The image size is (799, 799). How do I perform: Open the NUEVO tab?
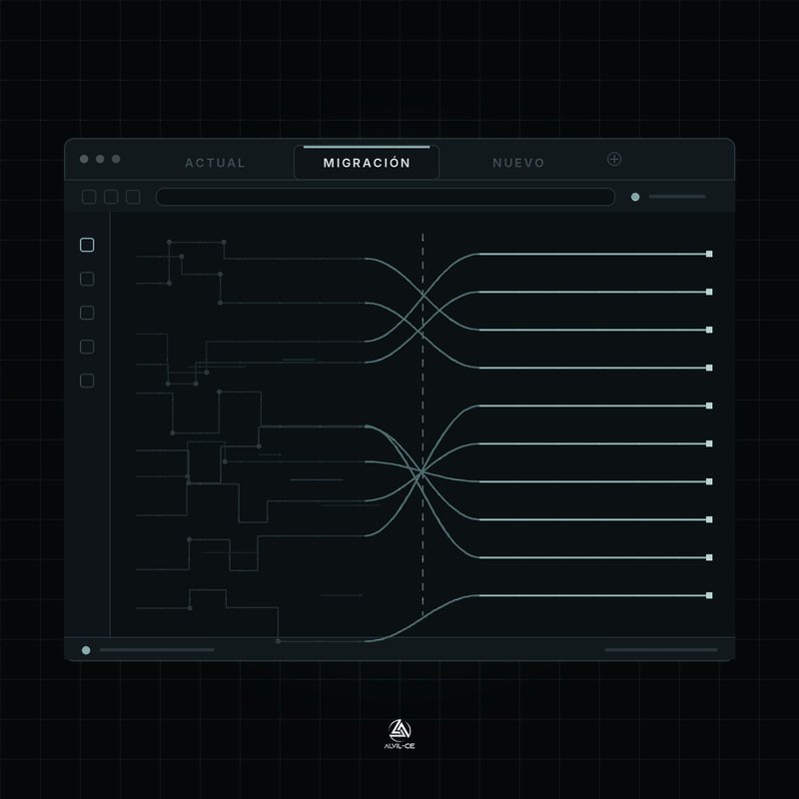(x=518, y=163)
